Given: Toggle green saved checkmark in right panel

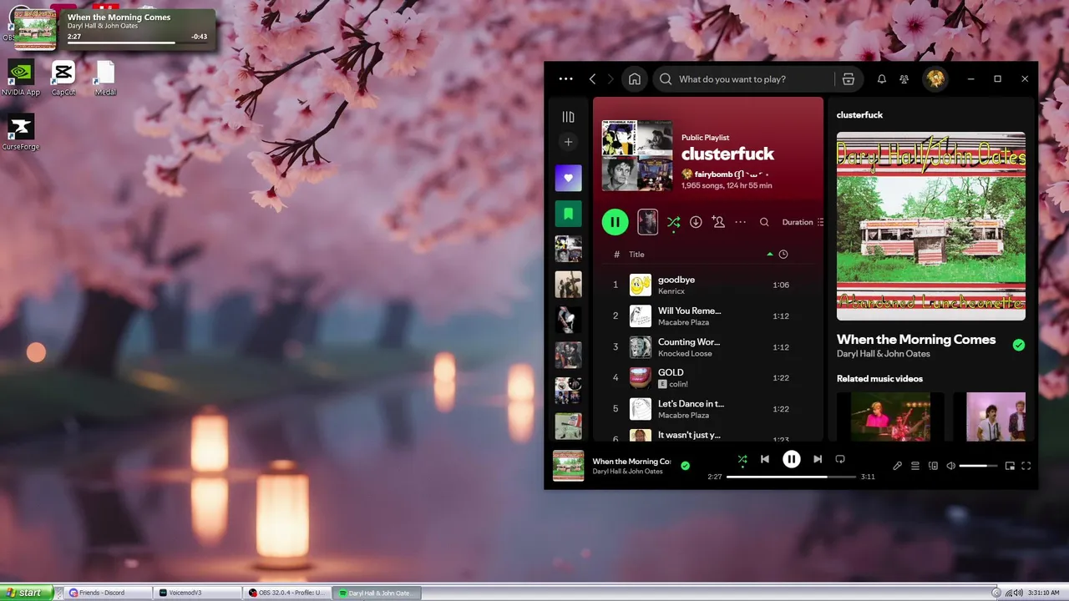Looking at the screenshot, I should point(1019,345).
